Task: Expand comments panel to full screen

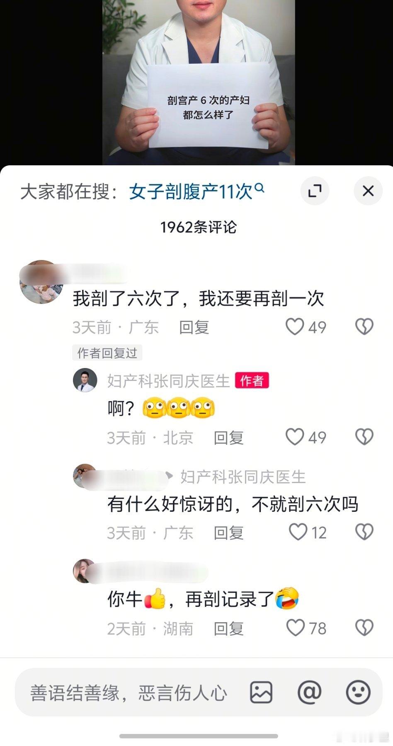Action: tap(315, 191)
